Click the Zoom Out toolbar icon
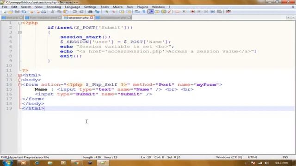 [113, 12]
